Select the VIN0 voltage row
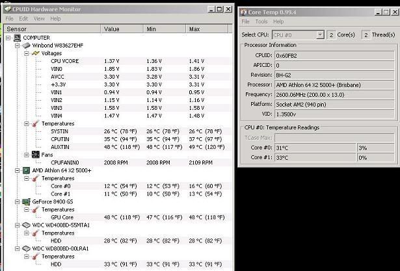400x271 pixels. (140, 69)
